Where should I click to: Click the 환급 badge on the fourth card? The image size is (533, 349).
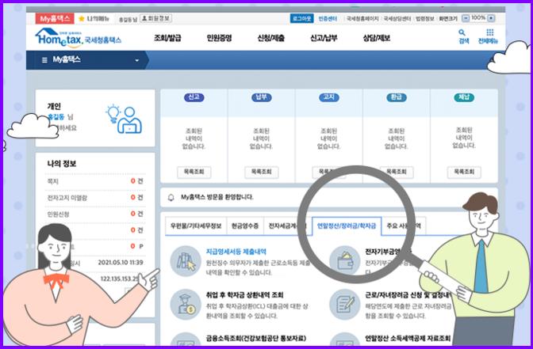point(396,97)
